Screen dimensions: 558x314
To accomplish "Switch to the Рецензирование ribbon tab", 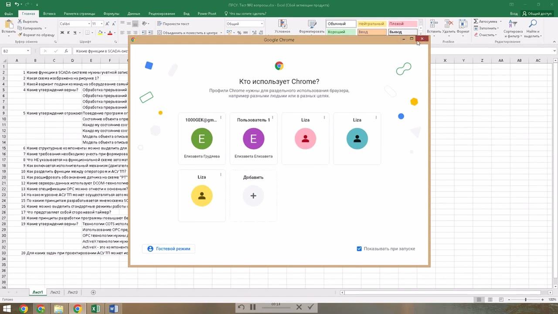I will pyautogui.click(x=162, y=14).
